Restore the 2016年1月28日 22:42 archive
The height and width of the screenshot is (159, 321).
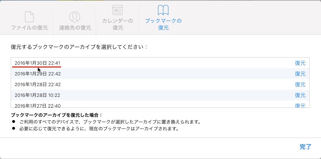[x=300, y=84]
